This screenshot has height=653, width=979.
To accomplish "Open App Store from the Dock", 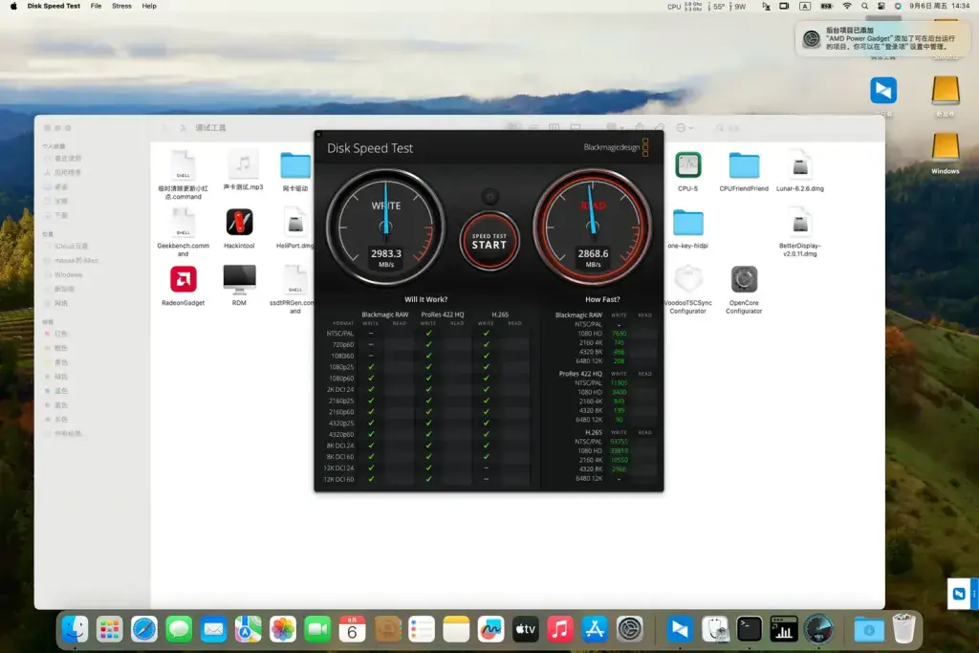I will tap(595, 629).
